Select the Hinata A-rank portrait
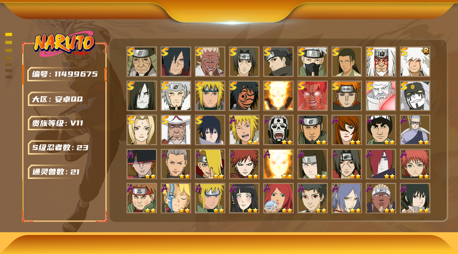458x254 pixels. [x=244, y=198]
